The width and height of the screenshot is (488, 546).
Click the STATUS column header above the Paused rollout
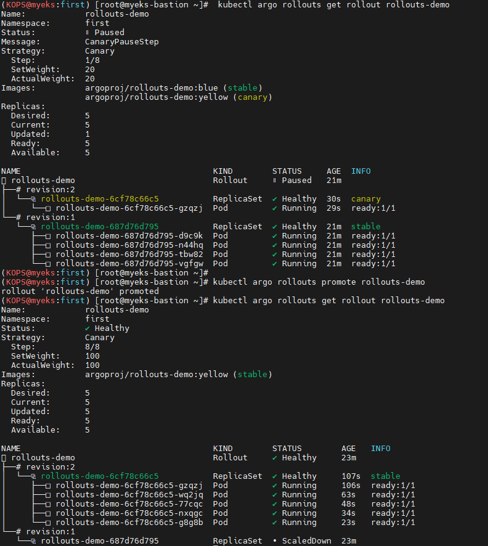[287, 171]
